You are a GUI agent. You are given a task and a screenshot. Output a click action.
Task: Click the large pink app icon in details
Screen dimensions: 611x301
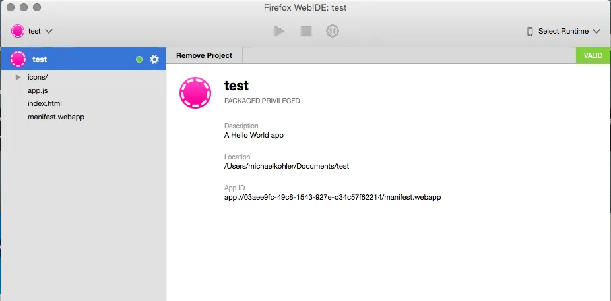(x=195, y=93)
